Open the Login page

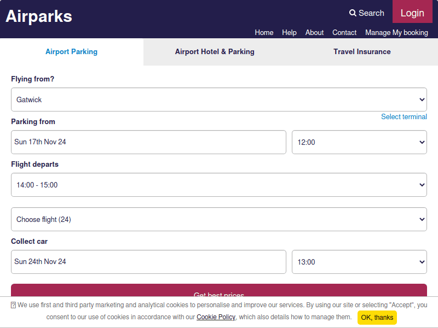pyautogui.click(x=412, y=13)
